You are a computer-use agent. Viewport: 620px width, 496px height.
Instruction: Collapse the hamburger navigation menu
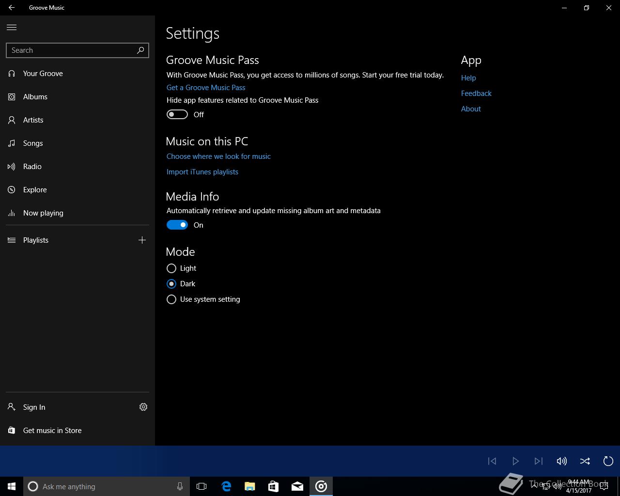tap(12, 28)
